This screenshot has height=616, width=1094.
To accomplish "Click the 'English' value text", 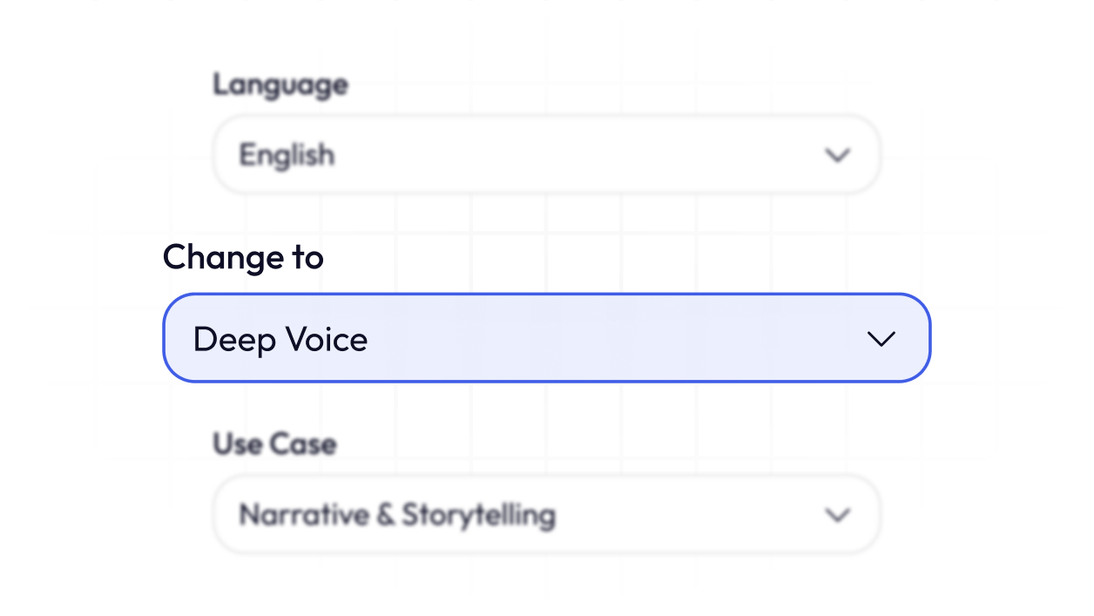I will [x=287, y=155].
